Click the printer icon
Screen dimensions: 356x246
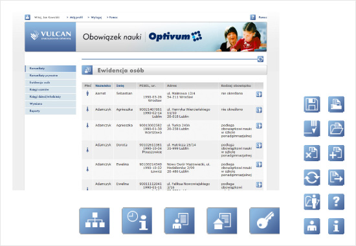[x=336, y=104]
